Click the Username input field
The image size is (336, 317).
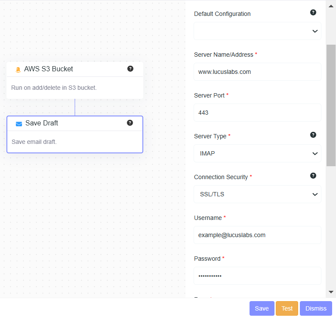click(257, 235)
